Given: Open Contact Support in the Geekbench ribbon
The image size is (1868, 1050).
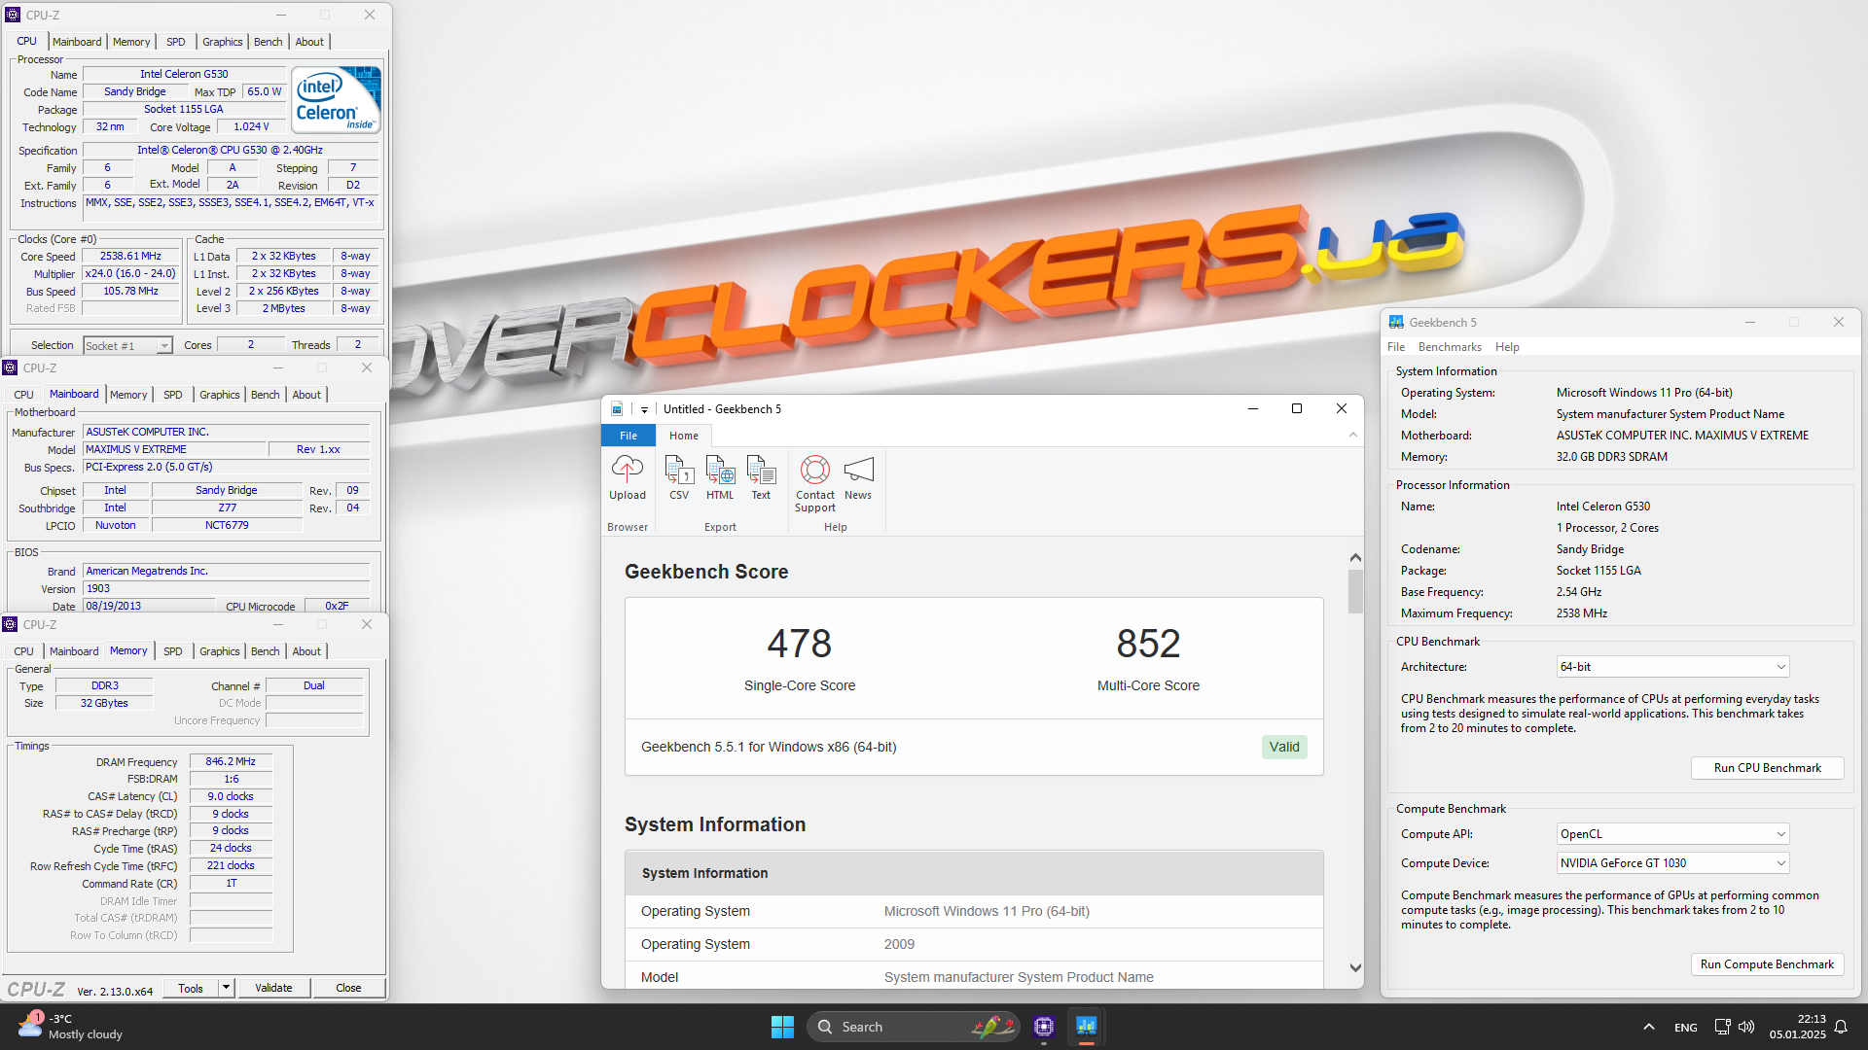Looking at the screenshot, I should (815, 483).
